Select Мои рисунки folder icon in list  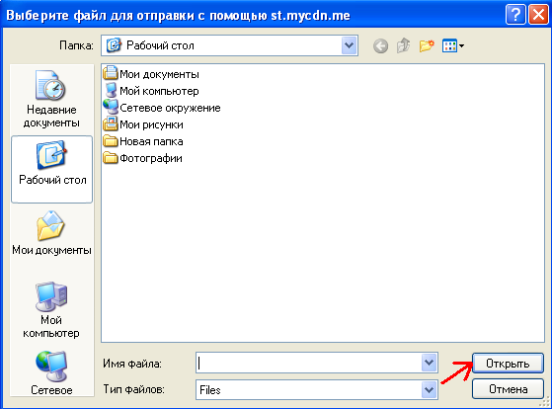(x=111, y=123)
